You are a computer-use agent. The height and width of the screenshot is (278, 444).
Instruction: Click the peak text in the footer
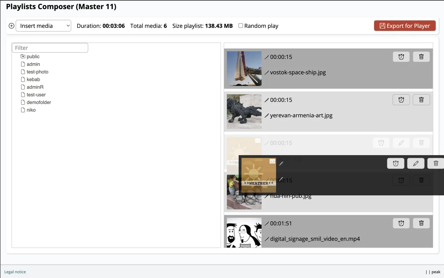pos(436,272)
